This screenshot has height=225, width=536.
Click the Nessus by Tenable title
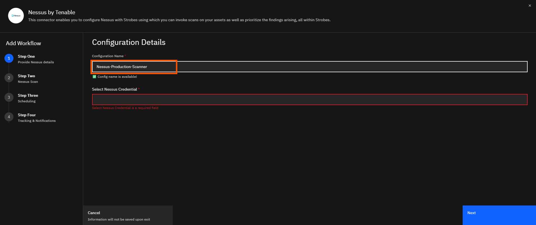pyautogui.click(x=52, y=12)
